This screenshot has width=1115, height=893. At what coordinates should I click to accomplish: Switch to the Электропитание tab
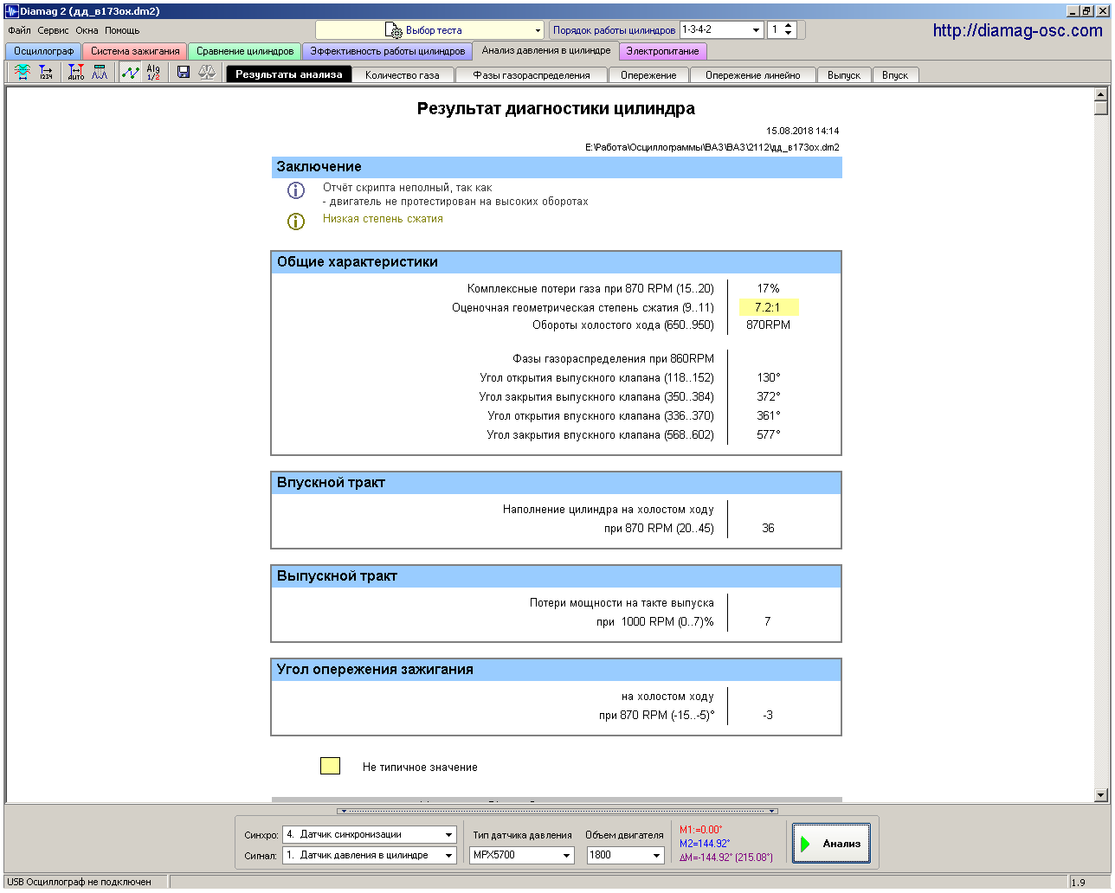662,52
